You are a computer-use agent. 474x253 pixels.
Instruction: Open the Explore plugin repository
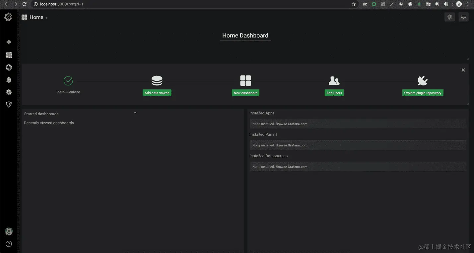422,93
